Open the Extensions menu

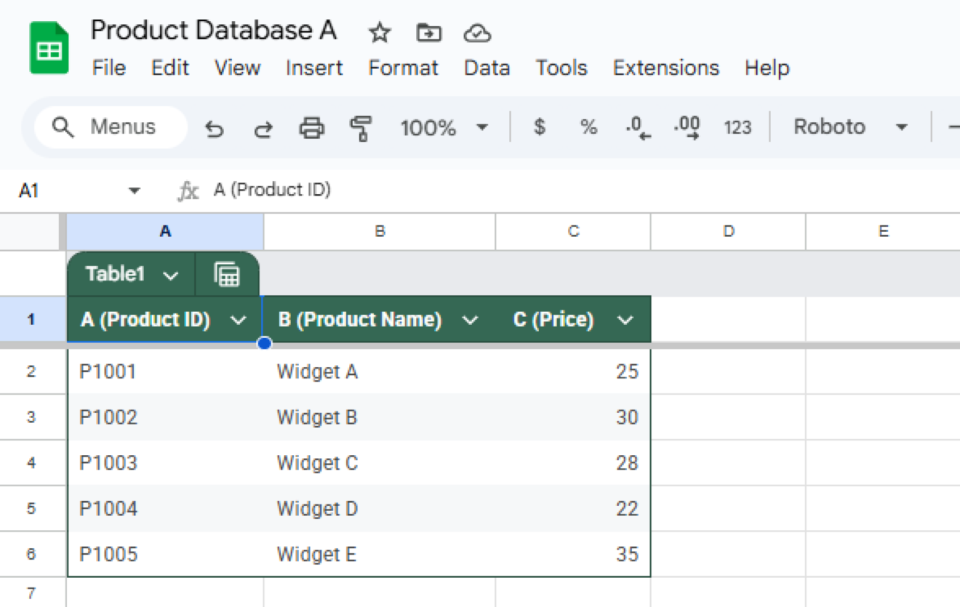point(666,68)
